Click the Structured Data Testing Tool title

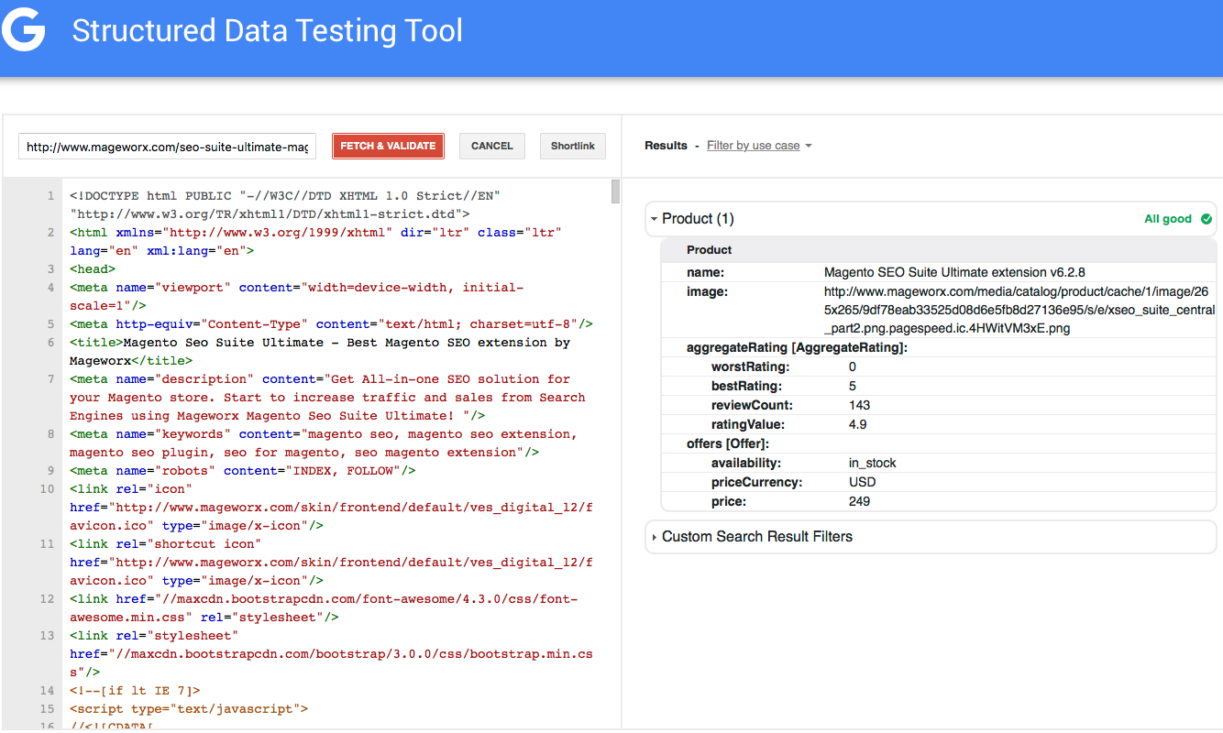[268, 31]
